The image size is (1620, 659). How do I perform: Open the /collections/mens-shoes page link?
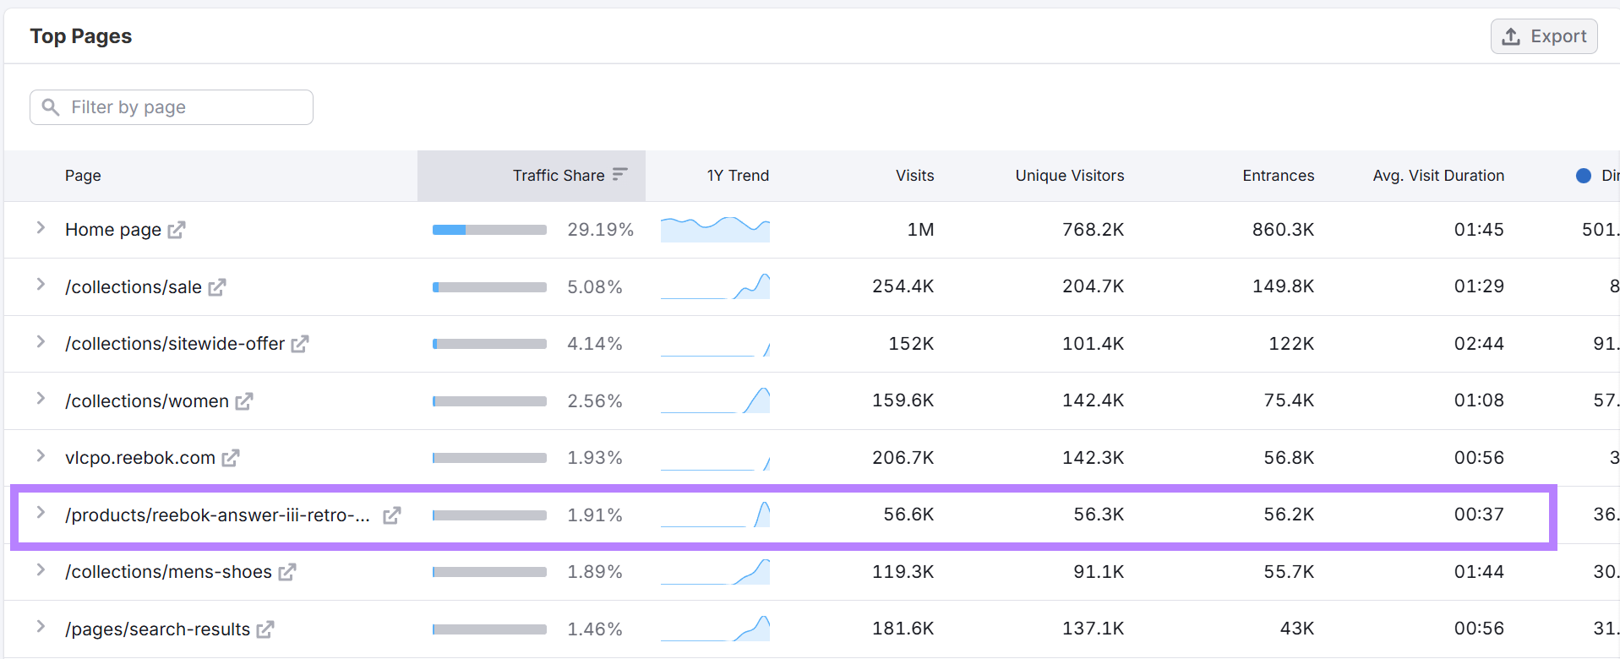pyautogui.click(x=168, y=572)
